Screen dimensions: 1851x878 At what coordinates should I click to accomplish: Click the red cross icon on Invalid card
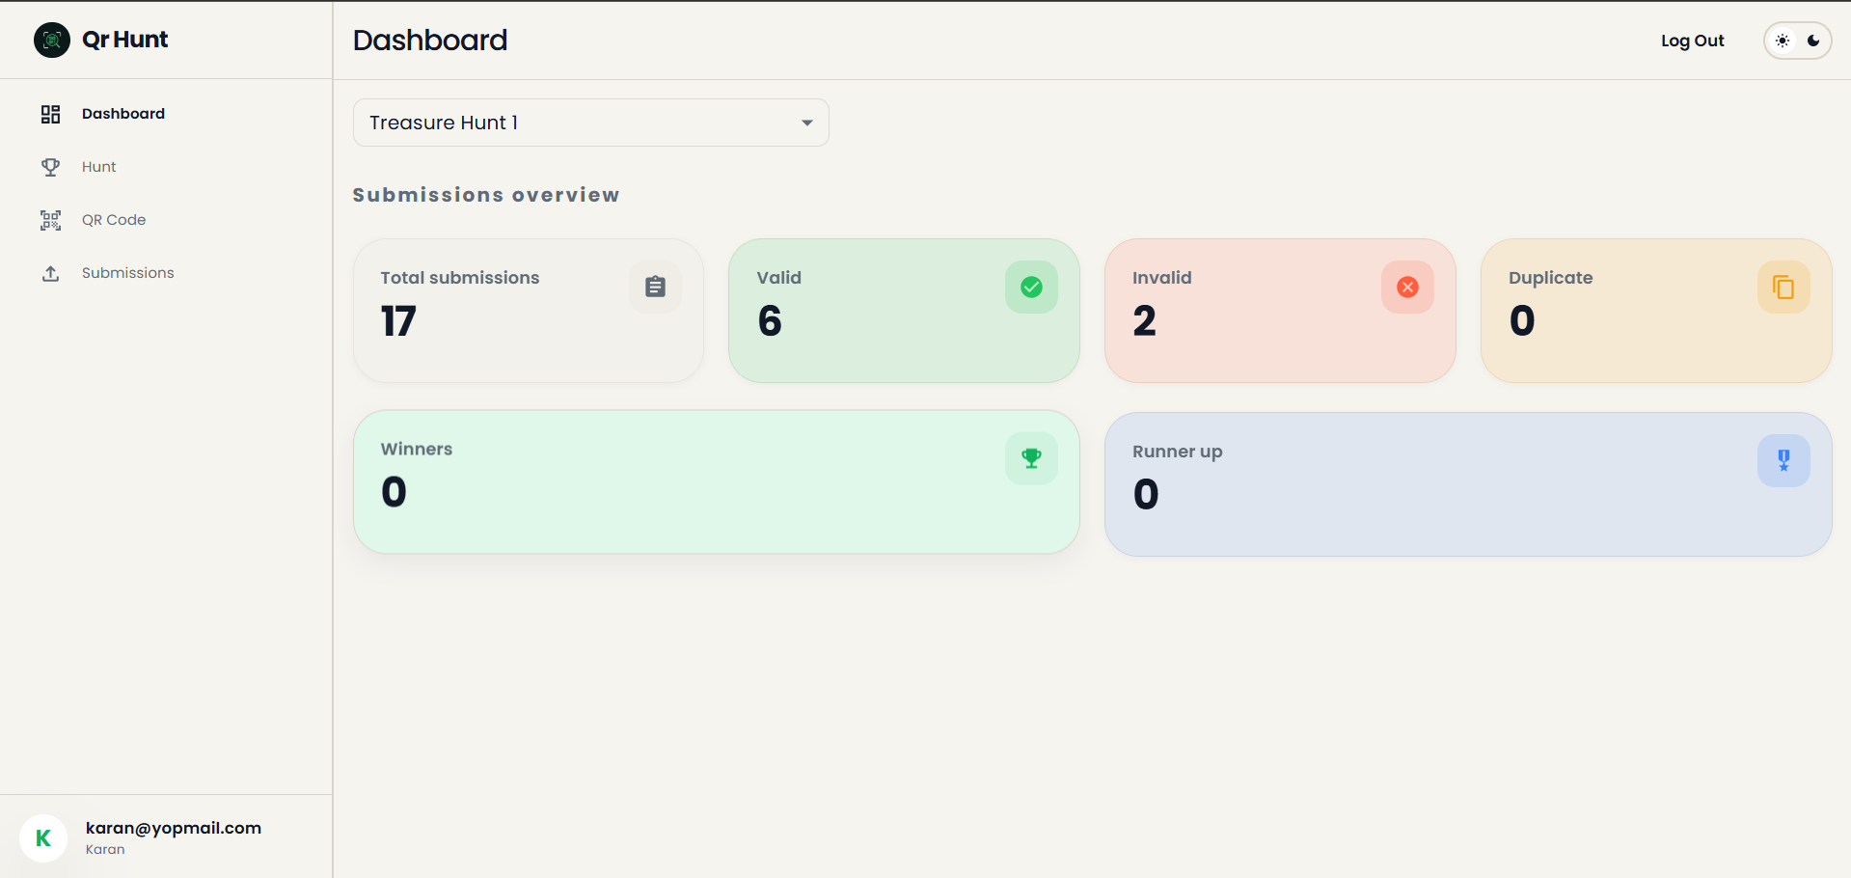[x=1407, y=287]
